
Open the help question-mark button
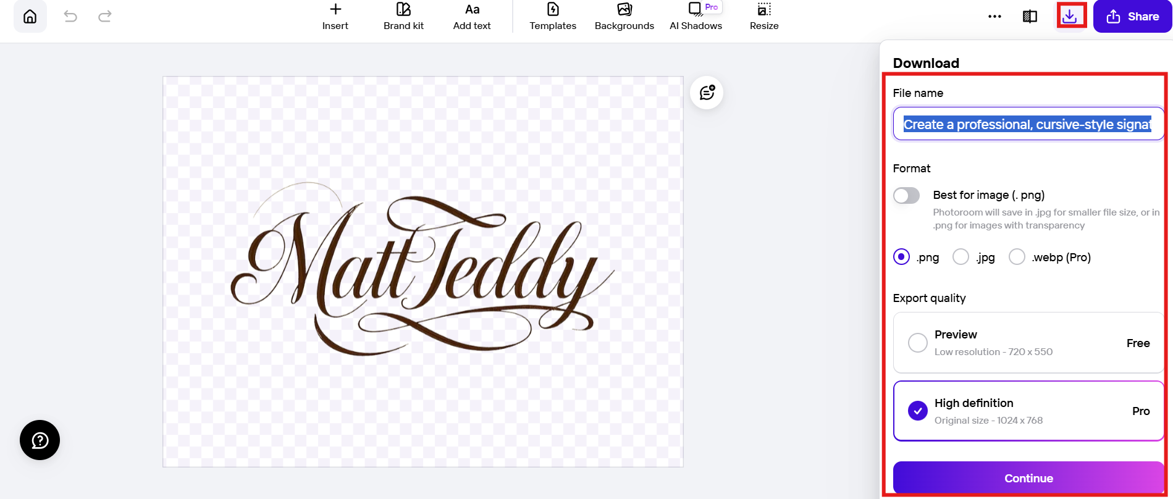tap(40, 440)
